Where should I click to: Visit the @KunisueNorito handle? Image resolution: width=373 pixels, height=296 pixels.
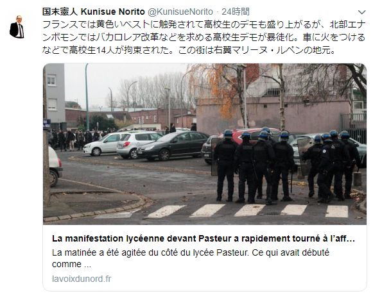pos(180,12)
